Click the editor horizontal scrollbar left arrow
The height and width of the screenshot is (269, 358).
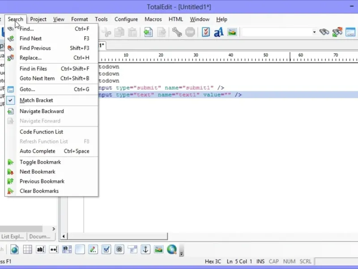pyautogui.click(x=64, y=236)
